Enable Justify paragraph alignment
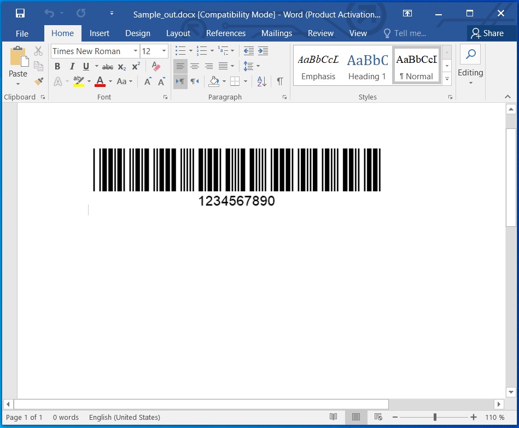This screenshot has width=519, height=428. click(x=223, y=66)
